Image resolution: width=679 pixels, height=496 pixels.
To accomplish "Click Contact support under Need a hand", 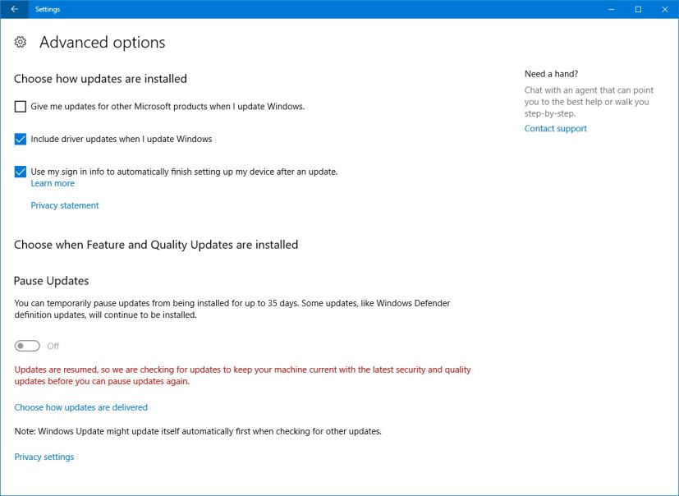I will tap(555, 128).
